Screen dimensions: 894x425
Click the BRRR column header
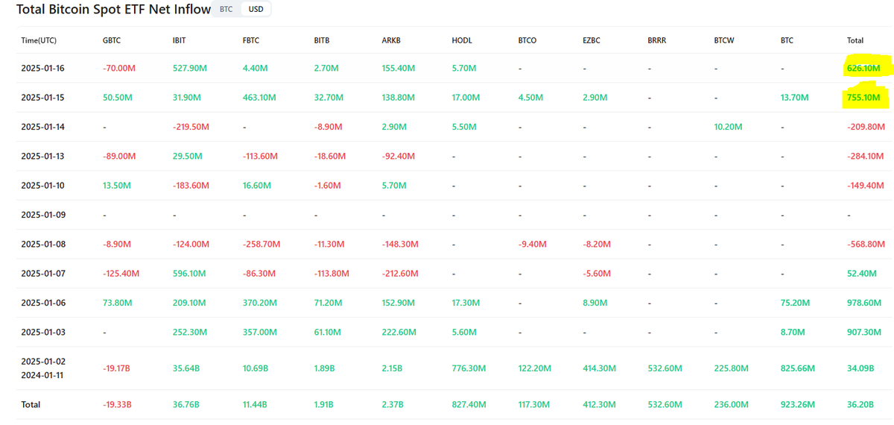657,40
